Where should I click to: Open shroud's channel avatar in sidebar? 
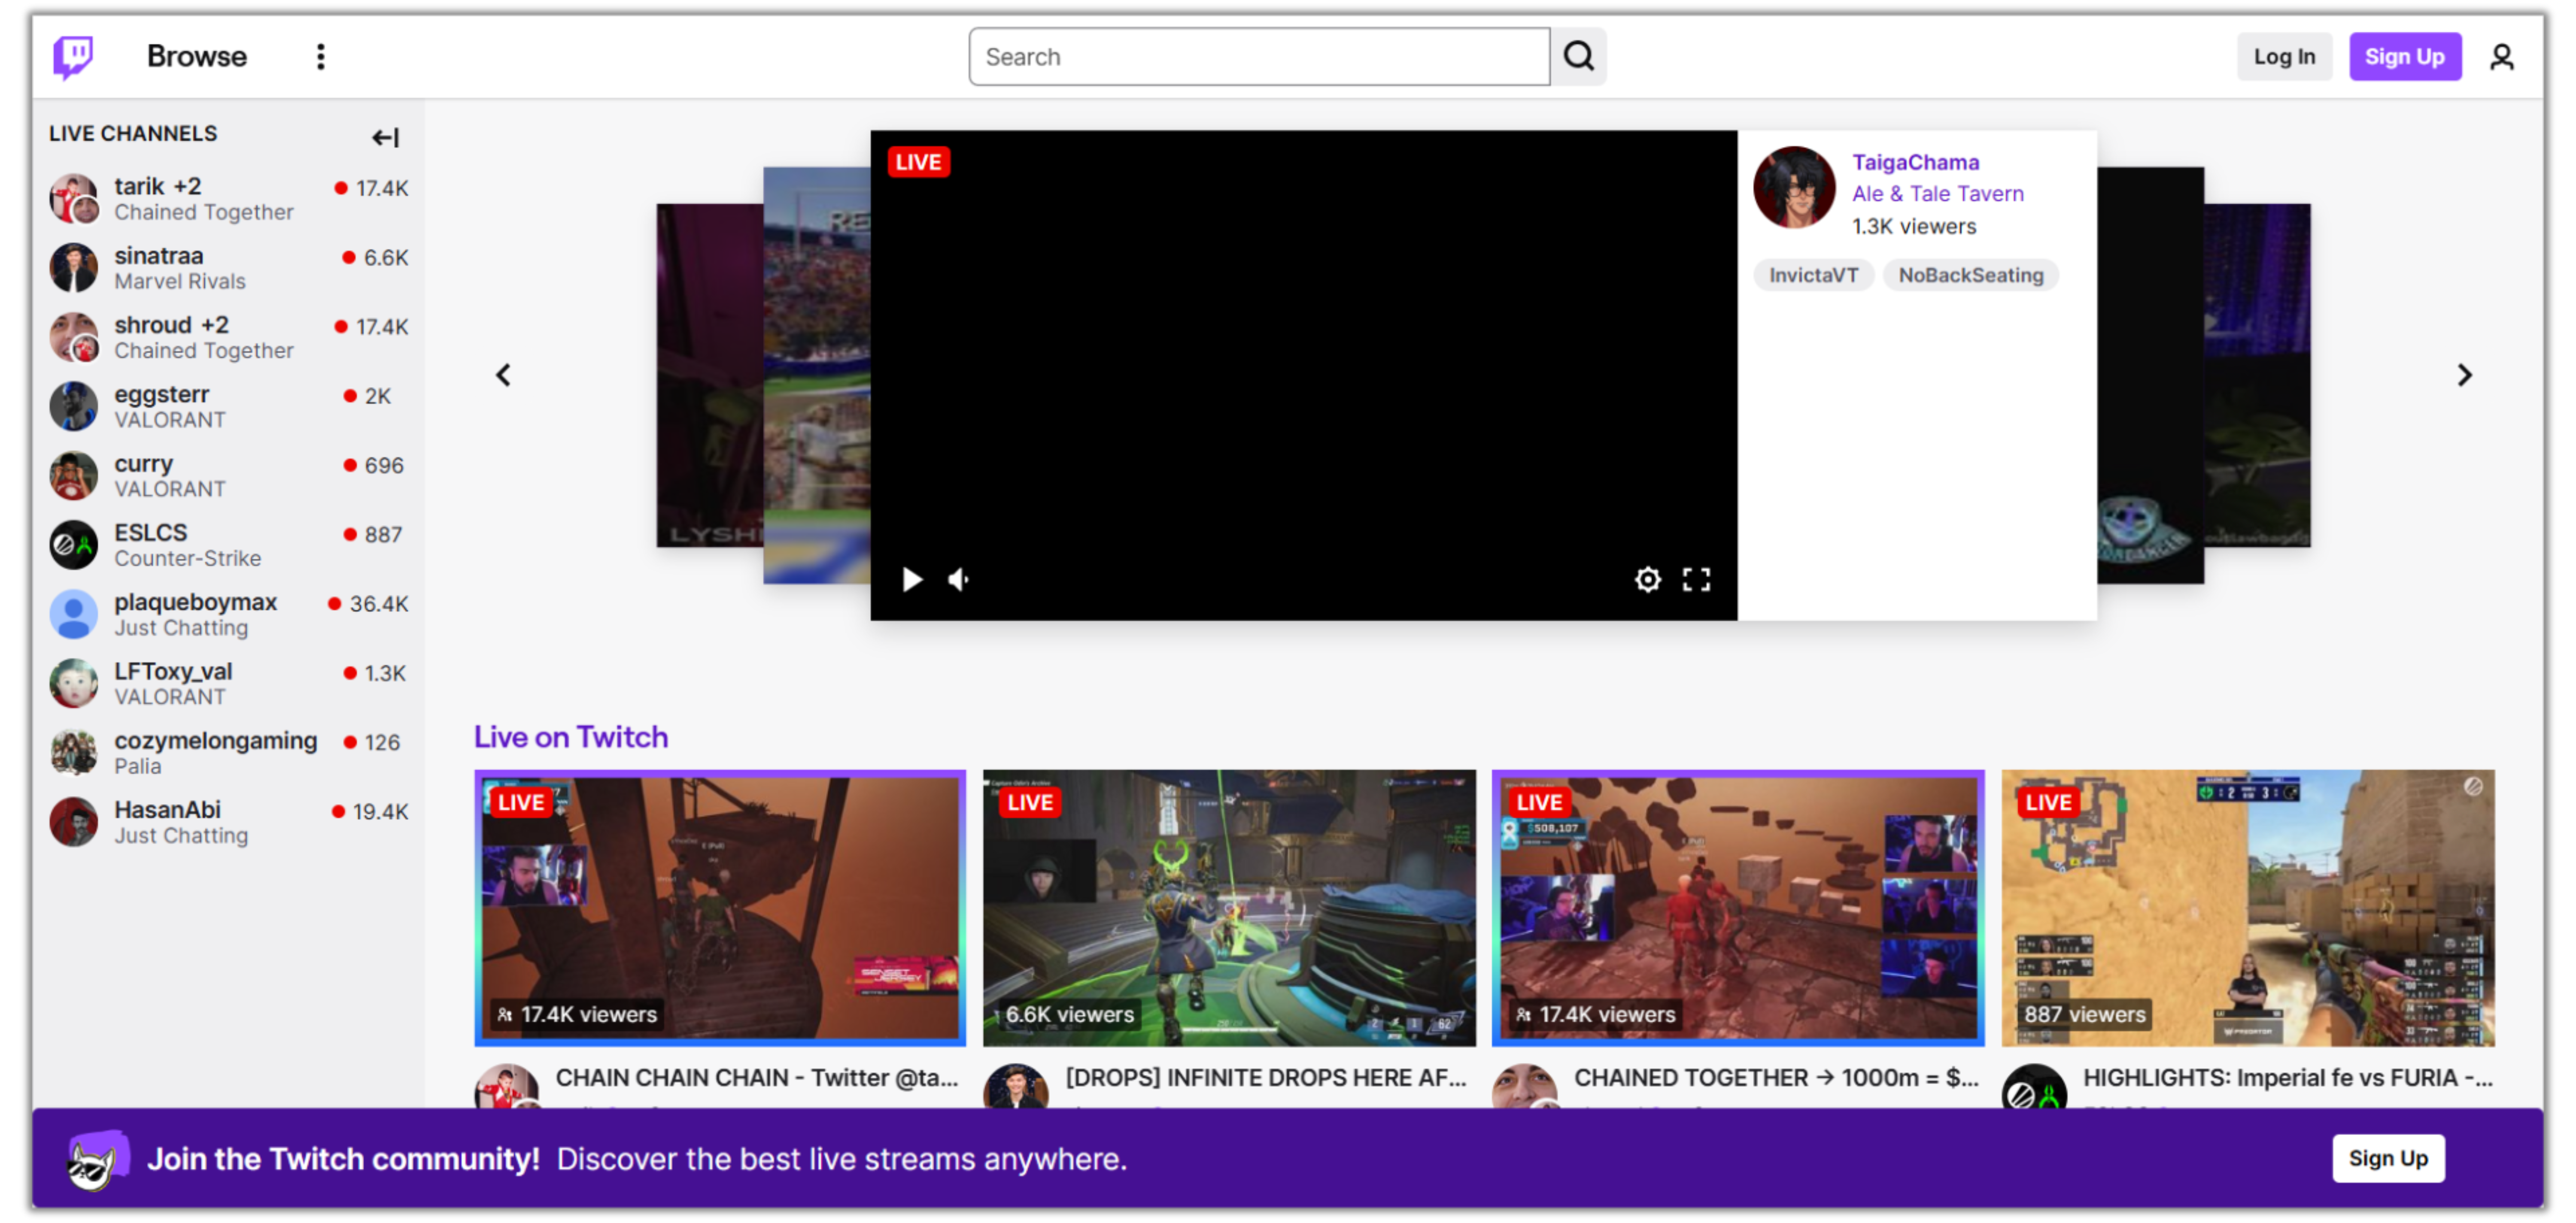pyautogui.click(x=74, y=337)
